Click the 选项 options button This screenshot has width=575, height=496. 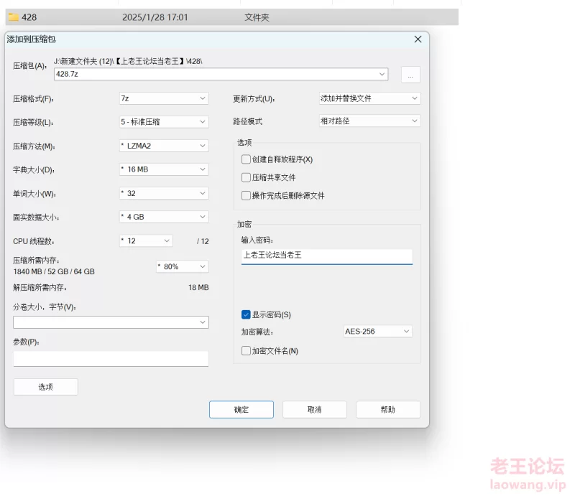click(46, 387)
